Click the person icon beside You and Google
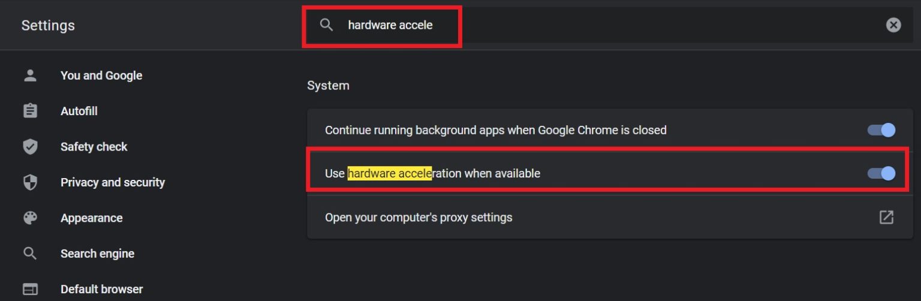Viewport: 921px width, 301px height. tap(30, 76)
